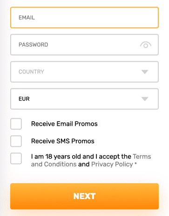
Task: Focus the EMAIL input field
Action: (84, 18)
